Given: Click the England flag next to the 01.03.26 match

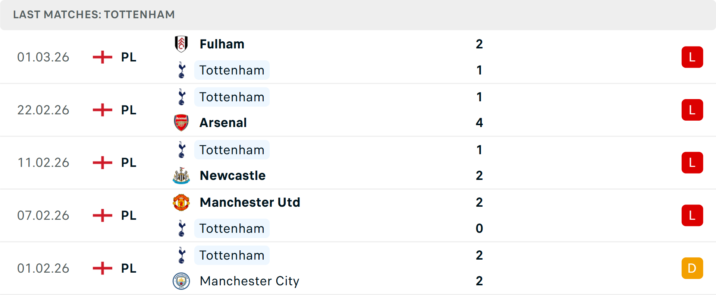Looking at the screenshot, I should [x=102, y=57].
